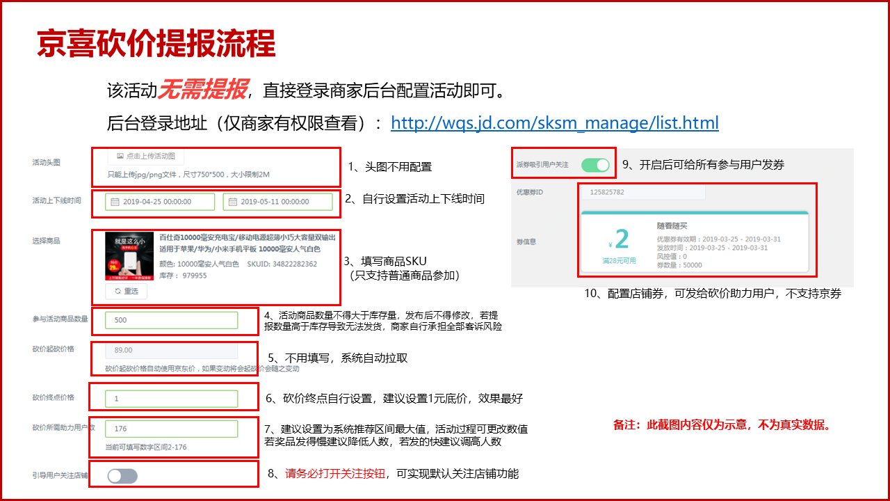Viewport: 890px width, 501px height.
Task: Click the power bank product thumbnail
Action: pos(129,257)
